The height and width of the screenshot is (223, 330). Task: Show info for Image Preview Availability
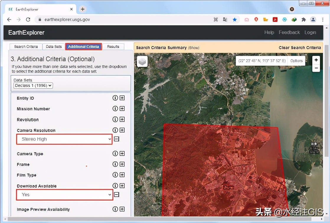click(x=115, y=209)
